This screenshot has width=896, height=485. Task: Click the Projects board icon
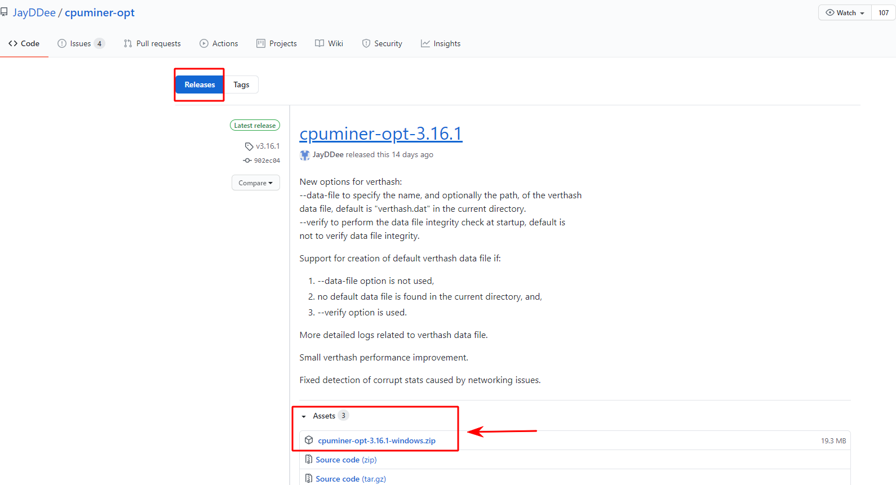tap(261, 43)
